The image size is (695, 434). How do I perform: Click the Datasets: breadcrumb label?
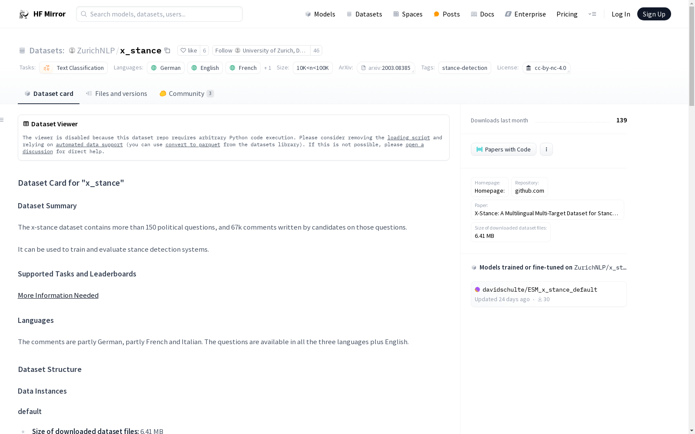46,50
